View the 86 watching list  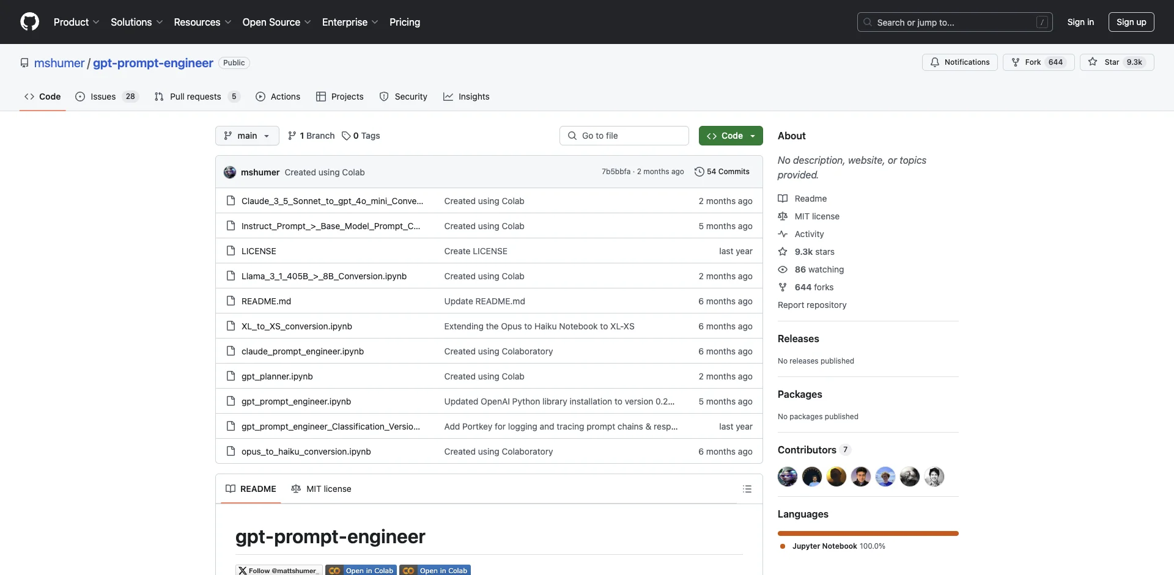tap(811, 269)
